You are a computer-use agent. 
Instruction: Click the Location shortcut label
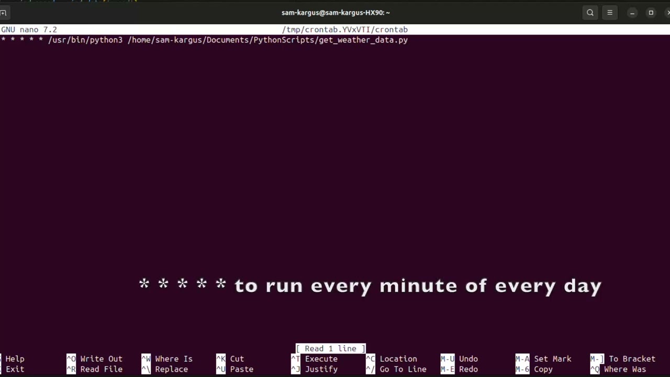click(398, 359)
